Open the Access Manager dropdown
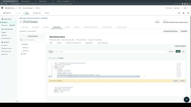This screenshot has width=191, height=107. pyautogui.click(x=28, y=8)
